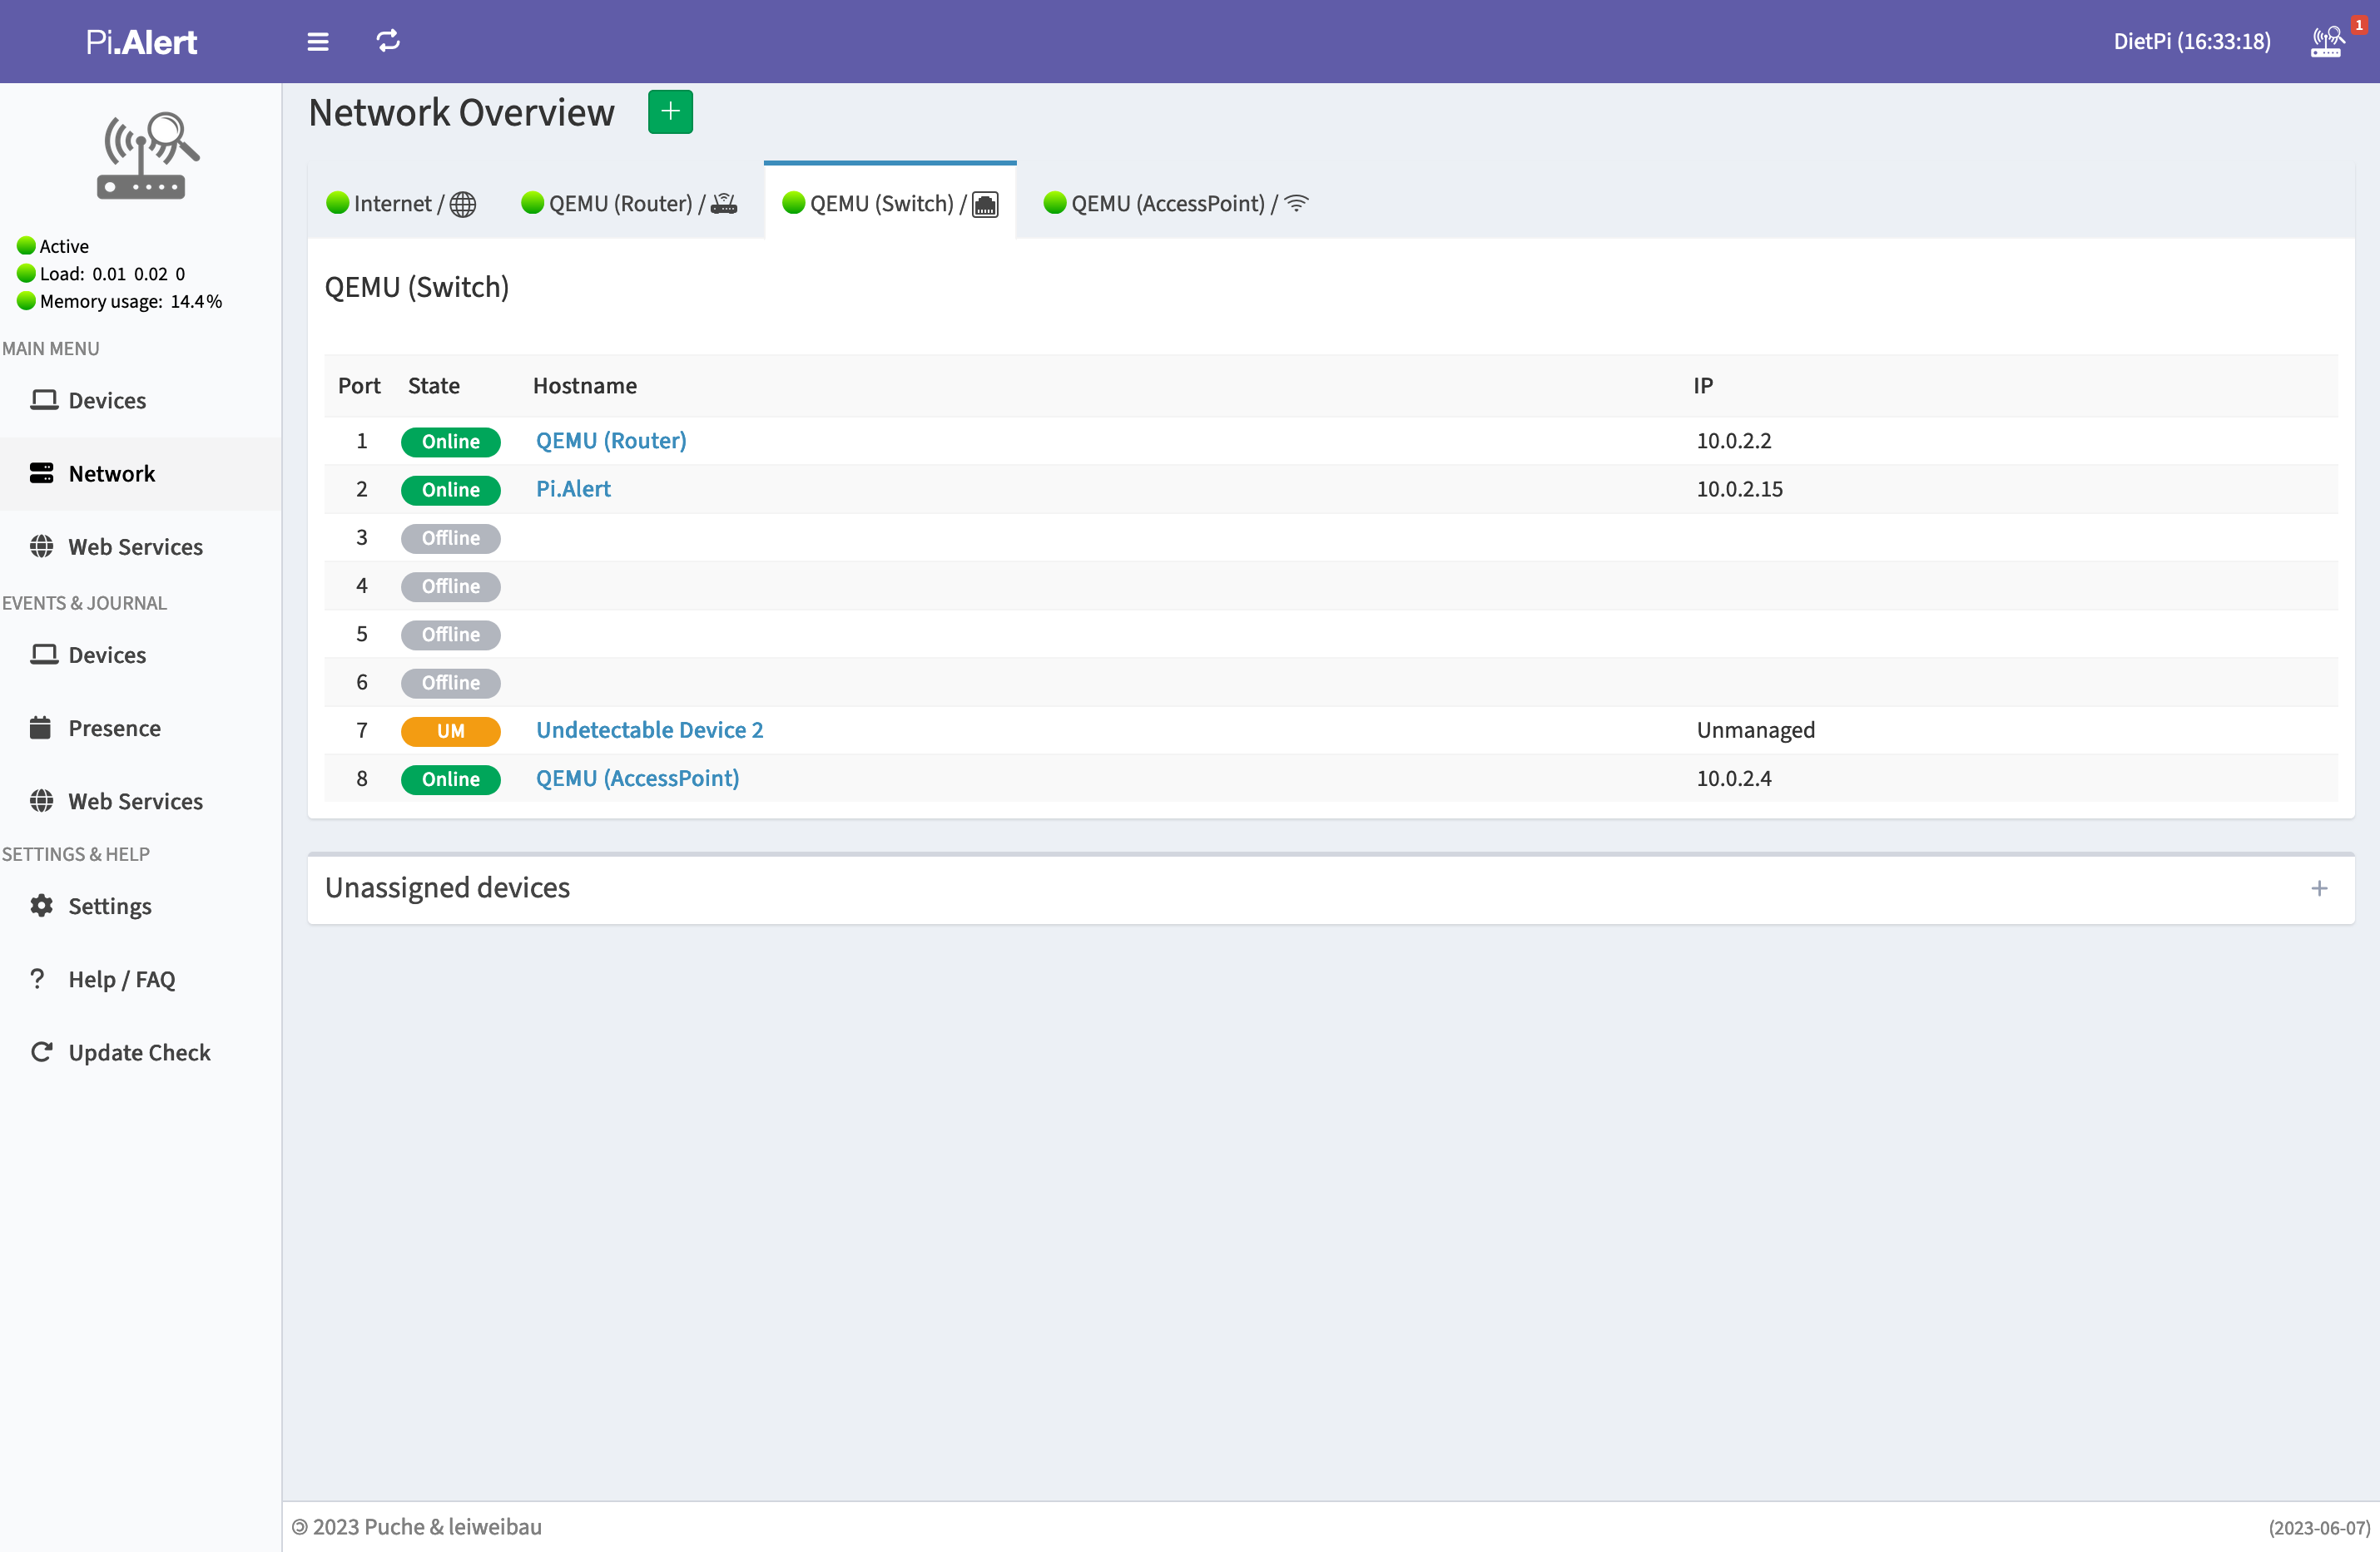Viewport: 2380px width, 1552px height.
Task: Open Web Services under Main Menu
Action: point(140,546)
